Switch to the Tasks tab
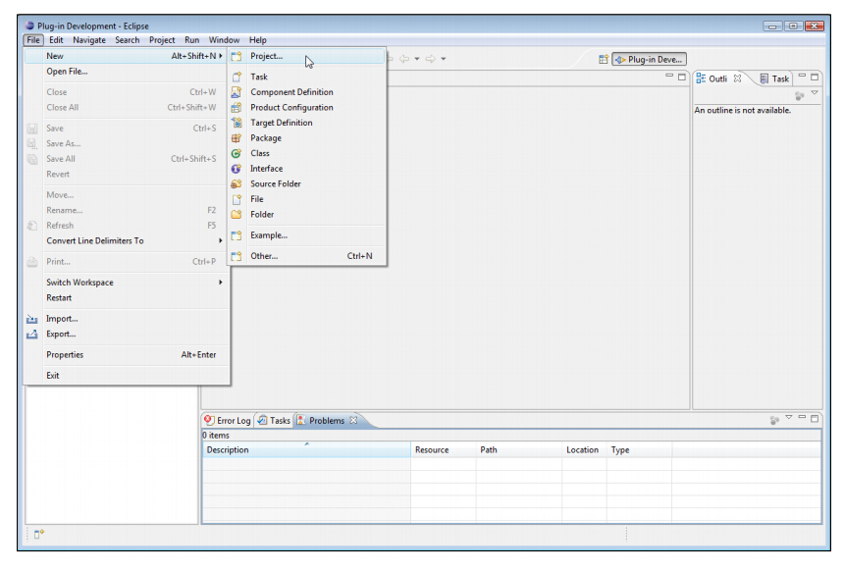The image size is (844, 569). [274, 421]
